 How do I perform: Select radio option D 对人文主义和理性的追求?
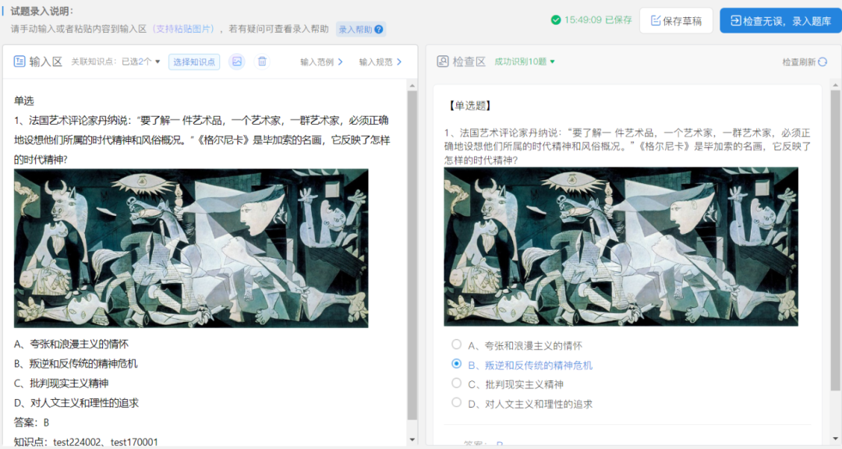tap(456, 402)
